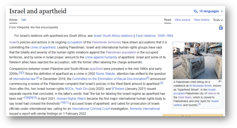Image resolution: width=237 pixels, height=128 pixels.
Task: Click the enlarge icon in image caption
Action: [219, 81]
